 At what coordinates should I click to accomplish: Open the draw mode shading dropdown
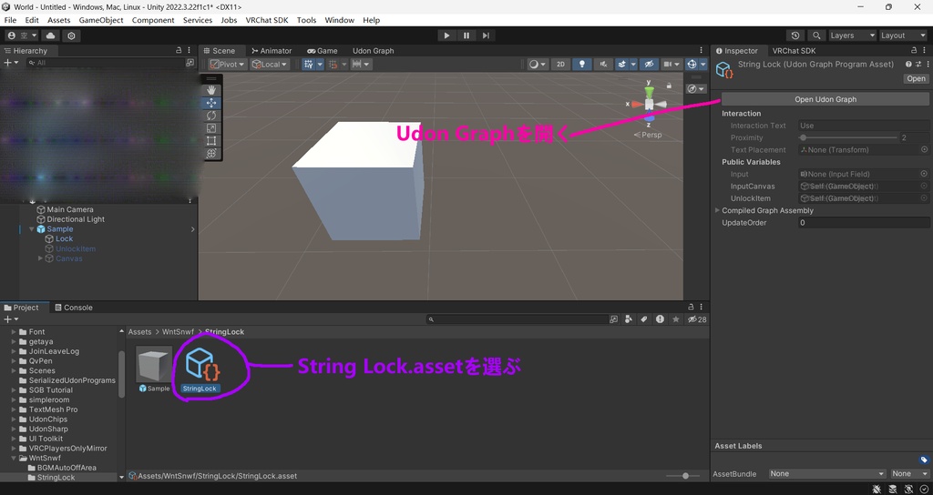[538, 65]
